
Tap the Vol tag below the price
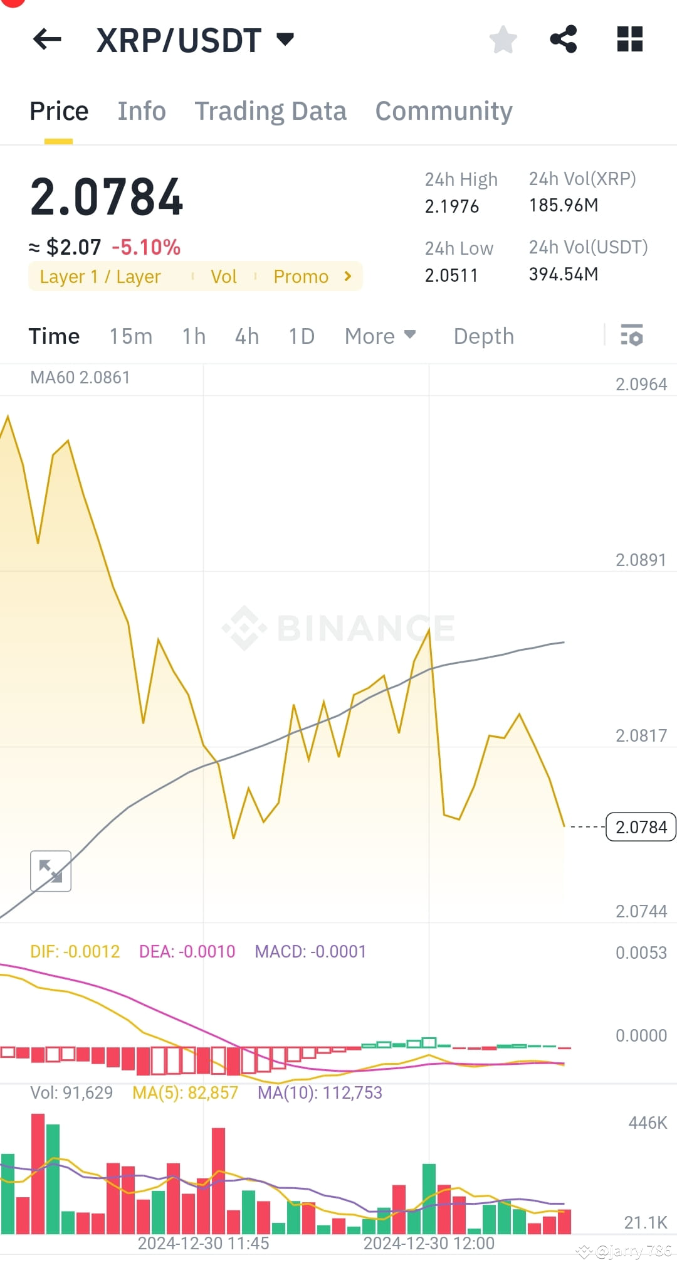tap(223, 276)
